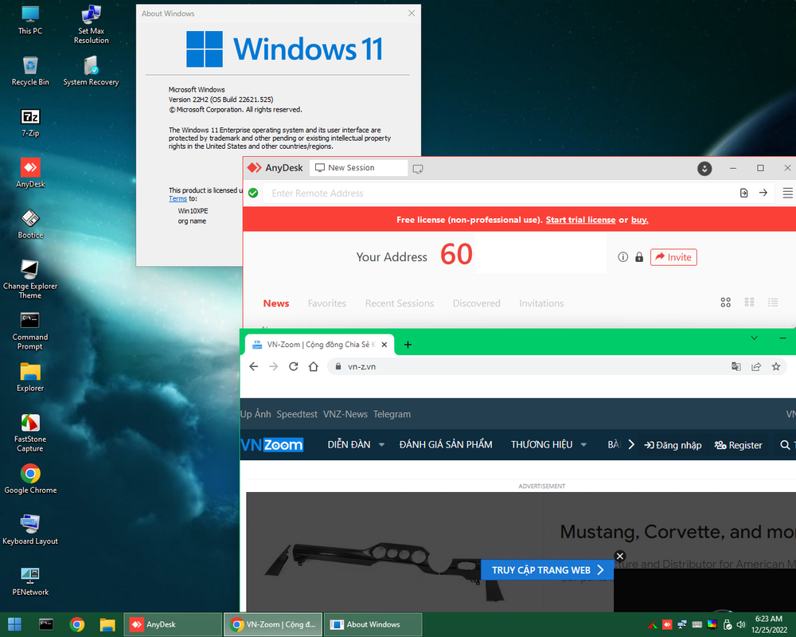The height and width of the screenshot is (637, 796).
Task: Click the VNZoom site logo
Action: (272, 445)
